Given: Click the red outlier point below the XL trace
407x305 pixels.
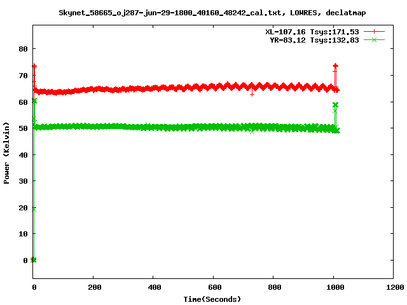Looking at the screenshot, I should [x=252, y=95].
